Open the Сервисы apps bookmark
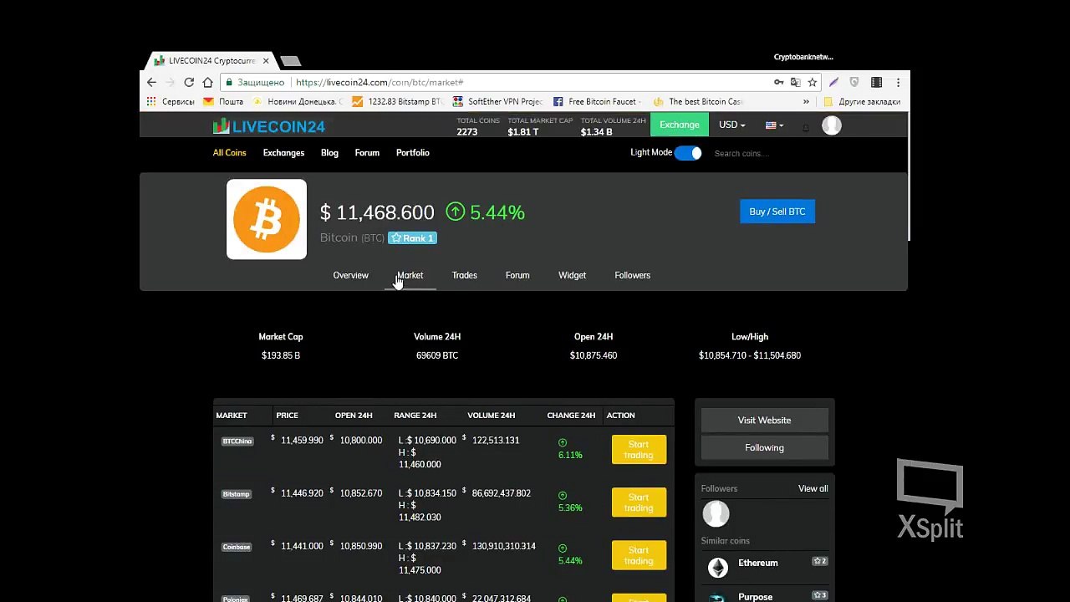 (x=171, y=102)
